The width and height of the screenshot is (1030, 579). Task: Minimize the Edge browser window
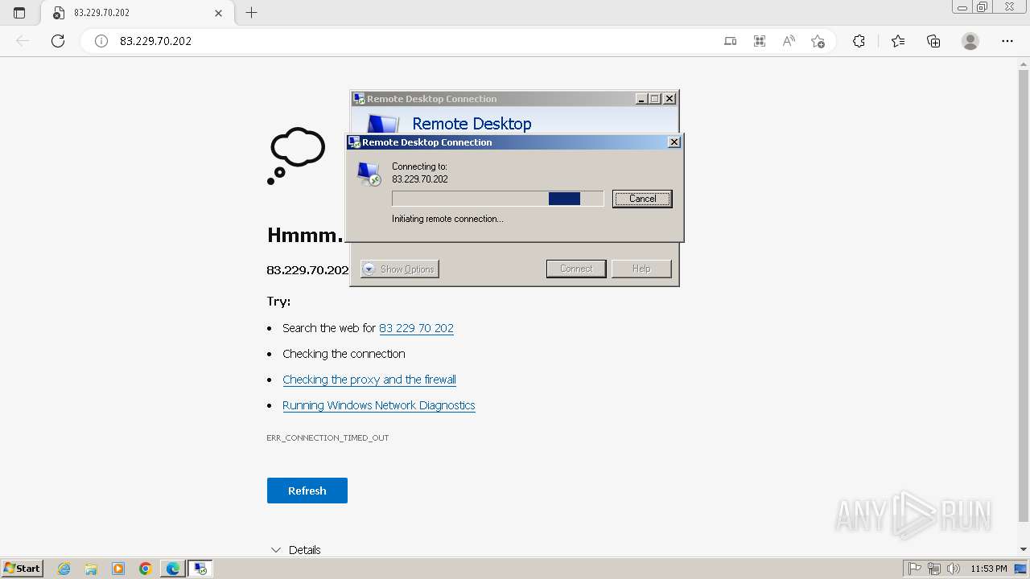[x=962, y=7]
